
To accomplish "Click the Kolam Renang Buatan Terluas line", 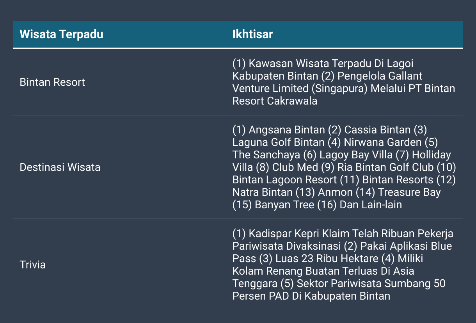I will (x=323, y=271).
